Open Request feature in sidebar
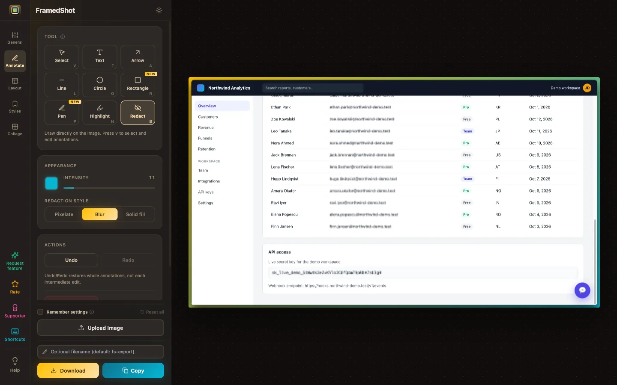 pos(15,261)
